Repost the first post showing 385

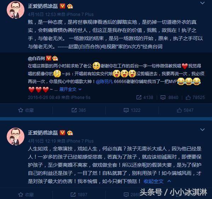tap(79, 110)
